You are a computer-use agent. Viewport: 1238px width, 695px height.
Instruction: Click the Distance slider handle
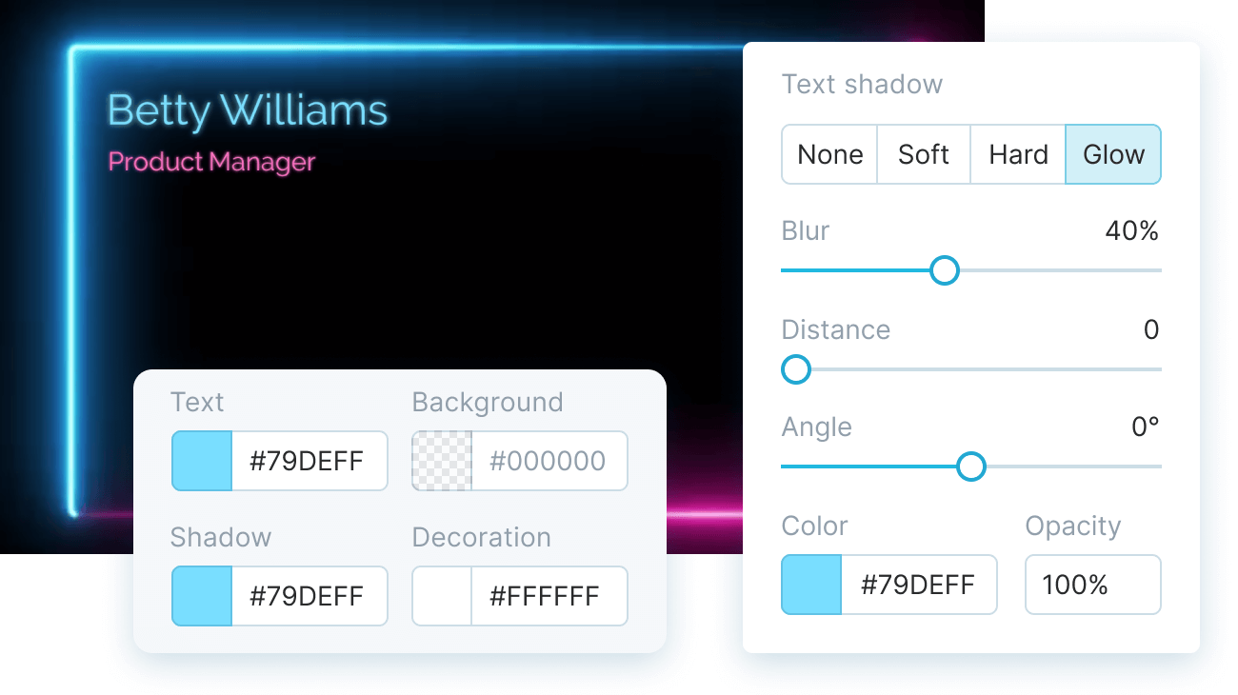[x=795, y=369]
